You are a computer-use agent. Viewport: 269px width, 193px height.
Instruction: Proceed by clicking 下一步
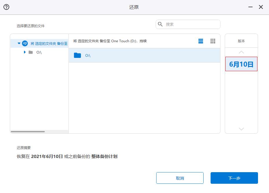click(234, 178)
